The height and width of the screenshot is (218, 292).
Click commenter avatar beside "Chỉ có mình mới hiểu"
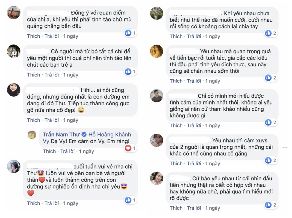click(157, 95)
